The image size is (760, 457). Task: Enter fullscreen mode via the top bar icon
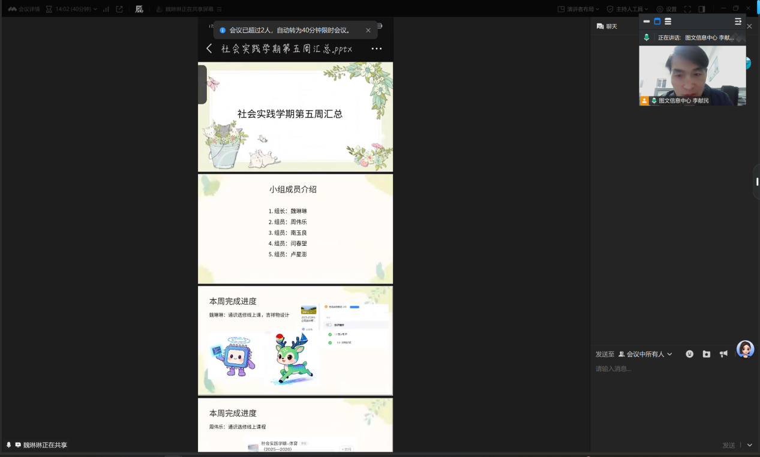click(x=687, y=9)
